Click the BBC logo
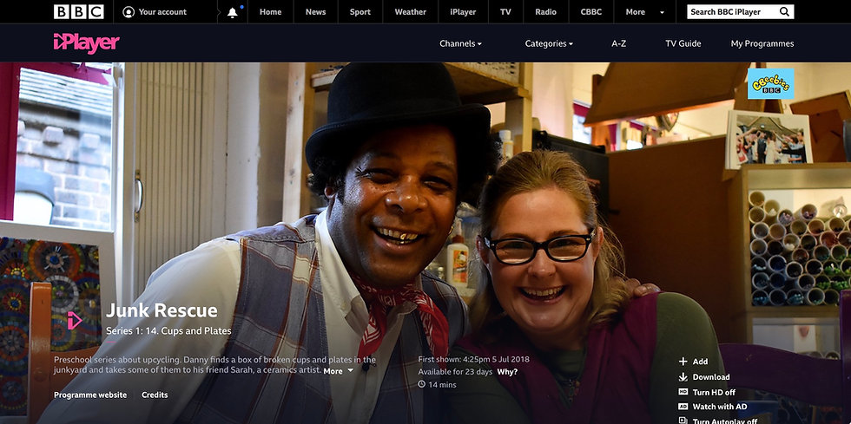 click(x=79, y=11)
